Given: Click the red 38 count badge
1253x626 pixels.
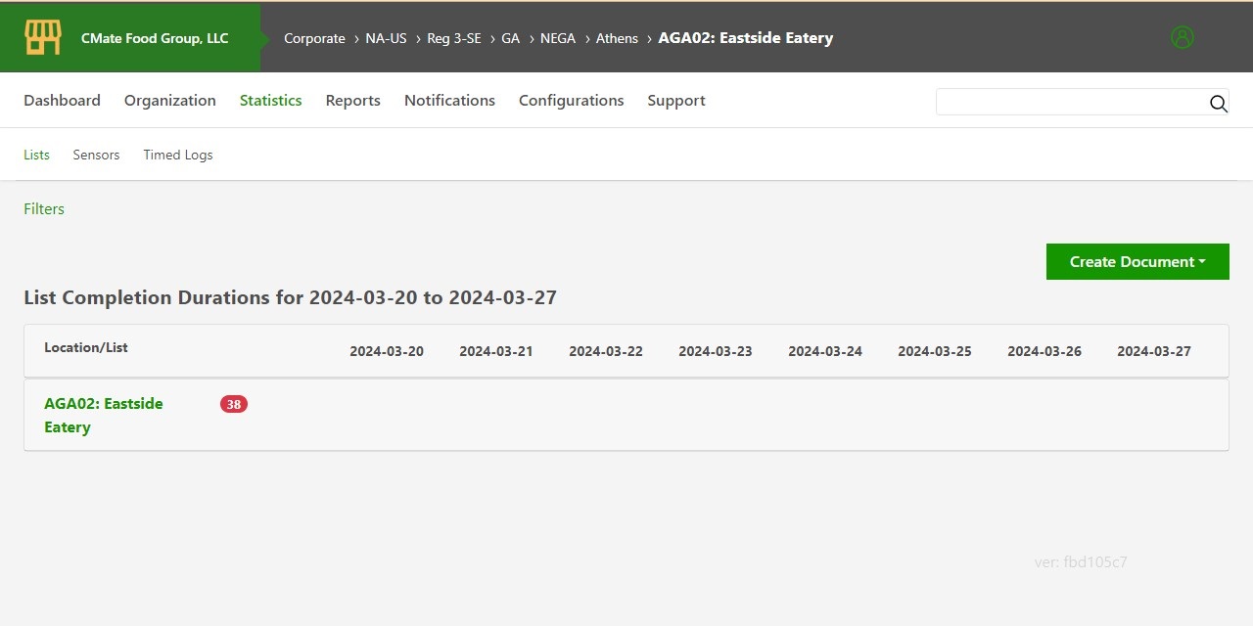Looking at the screenshot, I should pos(233,404).
